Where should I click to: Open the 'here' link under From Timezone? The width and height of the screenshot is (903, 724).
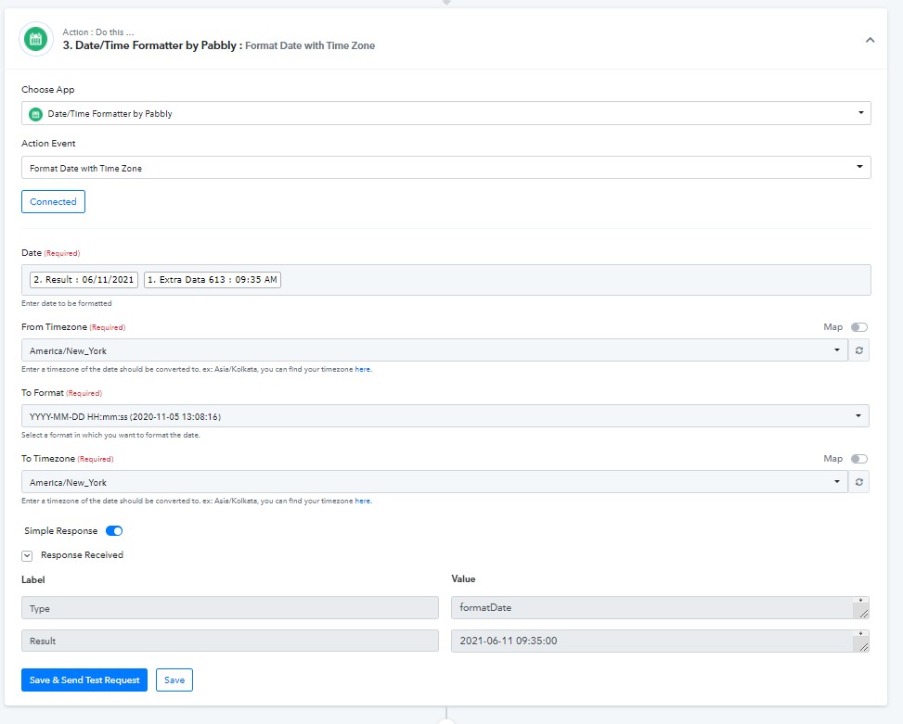[363, 369]
